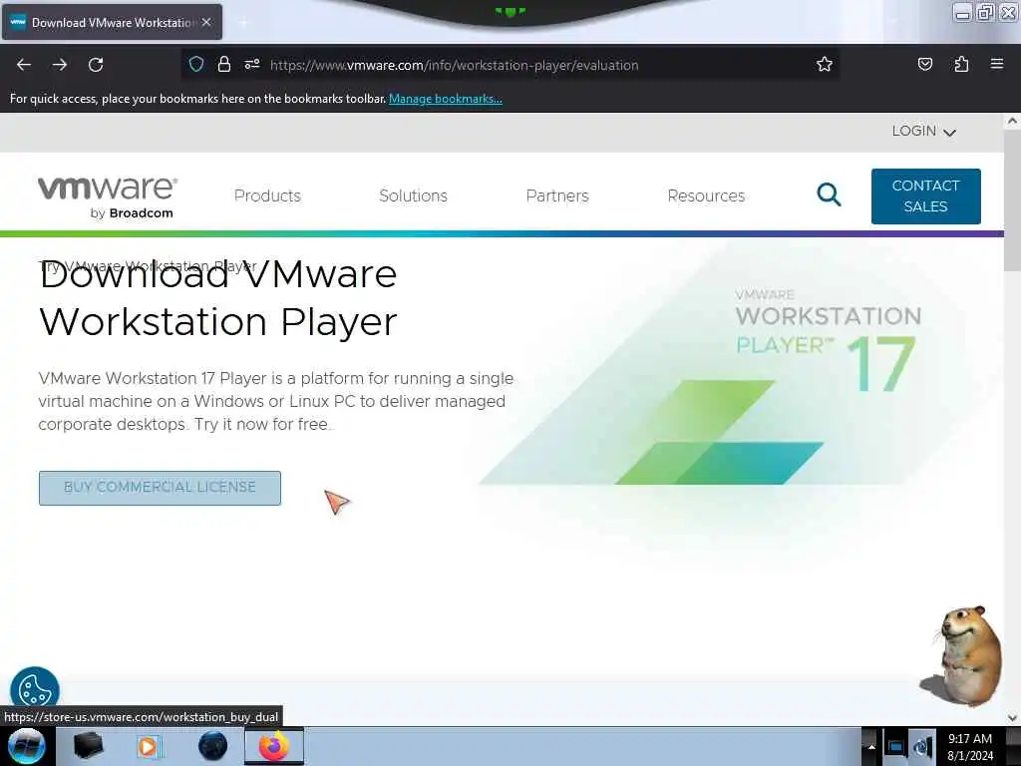
Task: Close the Download VMware Workstation tab
Action: tap(206, 22)
